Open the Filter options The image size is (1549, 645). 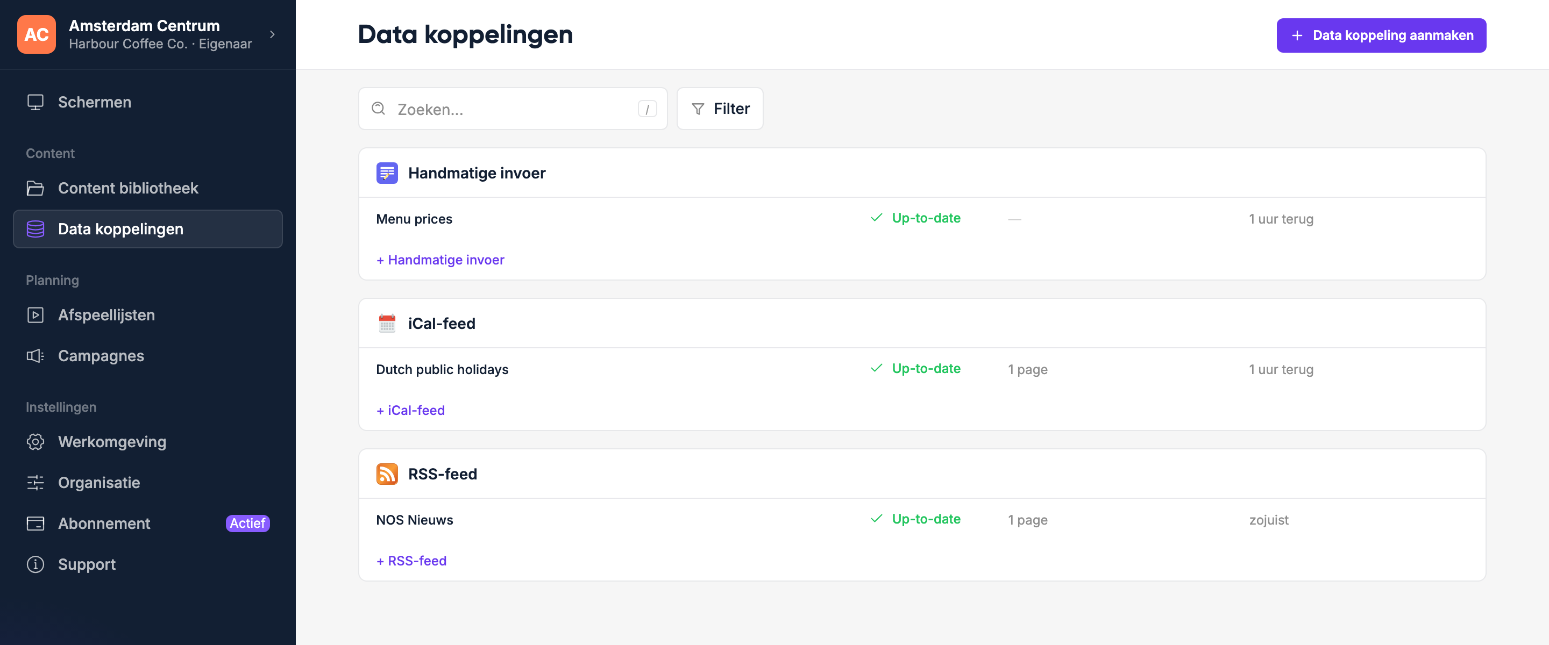[x=720, y=109]
